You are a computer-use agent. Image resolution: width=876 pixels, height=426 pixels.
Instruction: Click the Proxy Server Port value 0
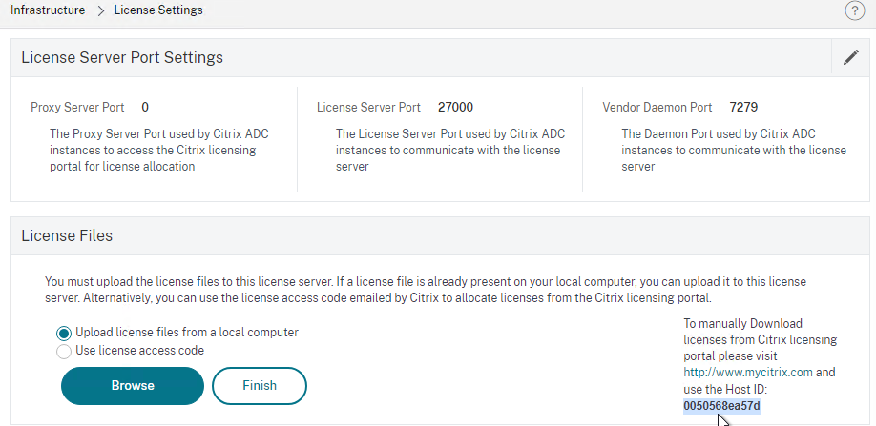(145, 107)
